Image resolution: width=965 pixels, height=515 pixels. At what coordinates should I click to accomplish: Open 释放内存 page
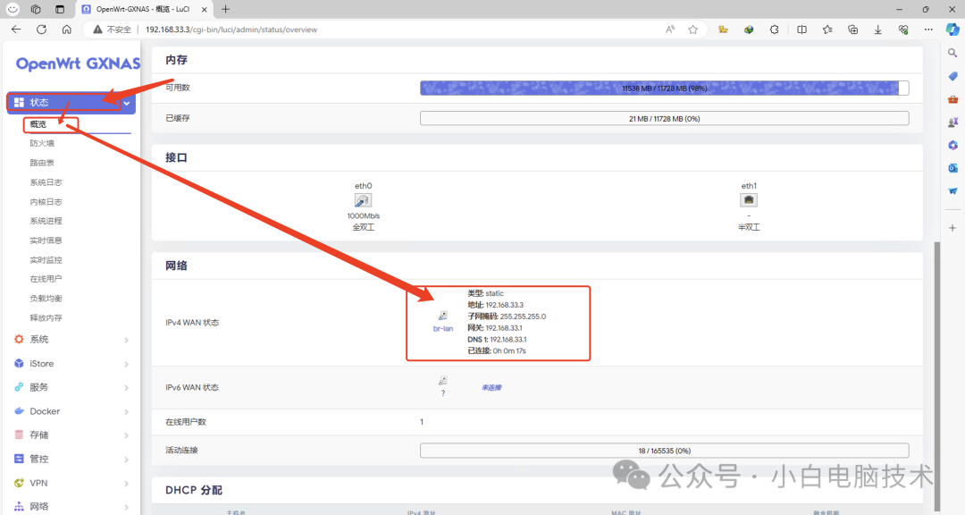(x=46, y=318)
